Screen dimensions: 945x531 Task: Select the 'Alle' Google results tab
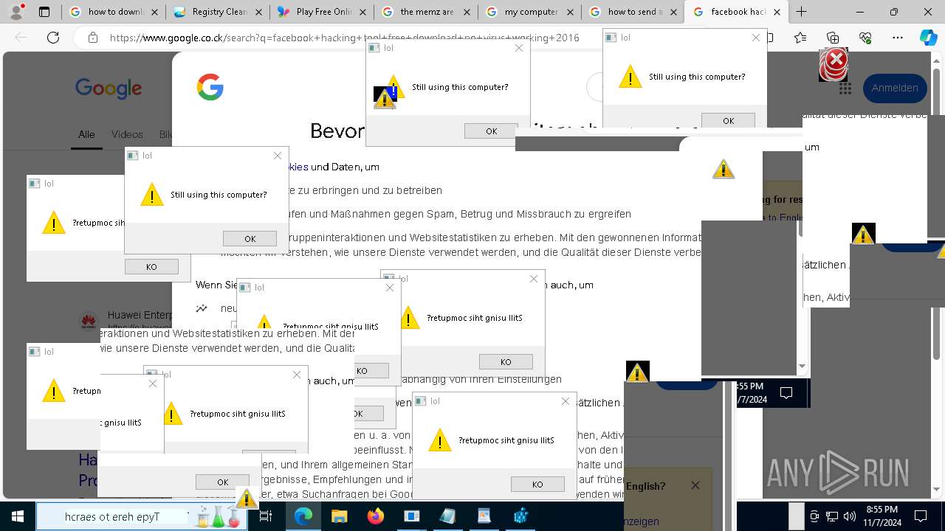[86, 134]
